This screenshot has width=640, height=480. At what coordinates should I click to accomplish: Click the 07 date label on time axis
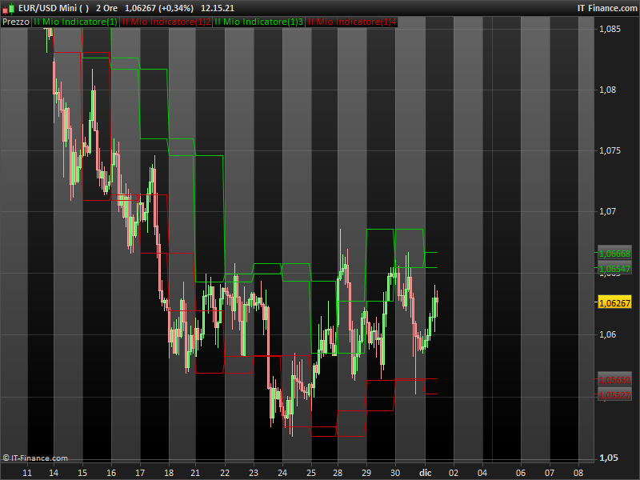click(550, 473)
